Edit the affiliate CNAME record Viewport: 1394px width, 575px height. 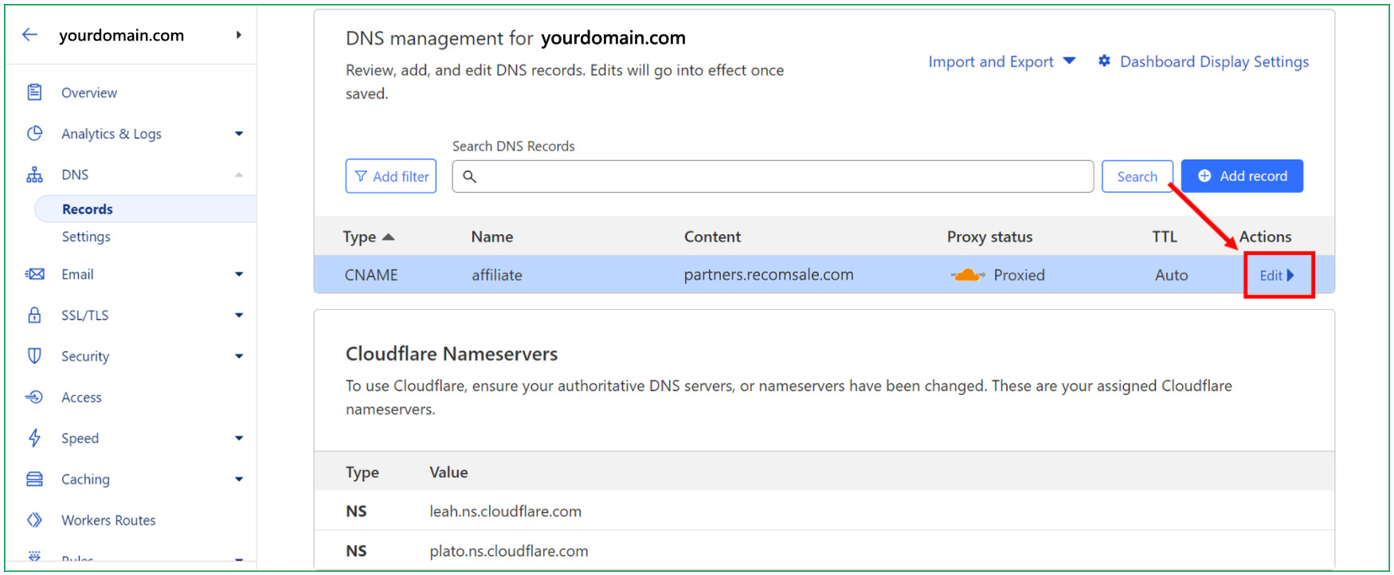pyautogui.click(x=1276, y=276)
